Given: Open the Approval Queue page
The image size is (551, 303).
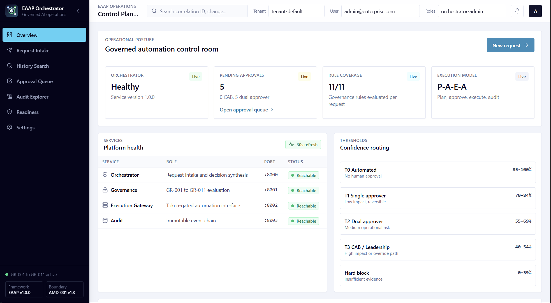Looking at the screenshot, I should pos(44,81).
